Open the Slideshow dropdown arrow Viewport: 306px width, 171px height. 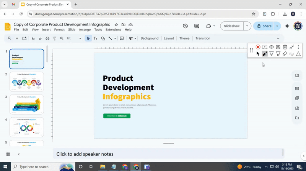[247, 26]
